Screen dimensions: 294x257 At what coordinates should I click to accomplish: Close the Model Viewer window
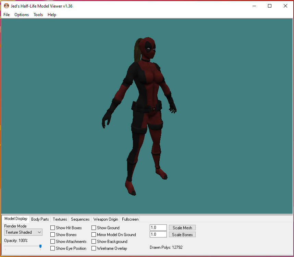(x=285, y=6)
